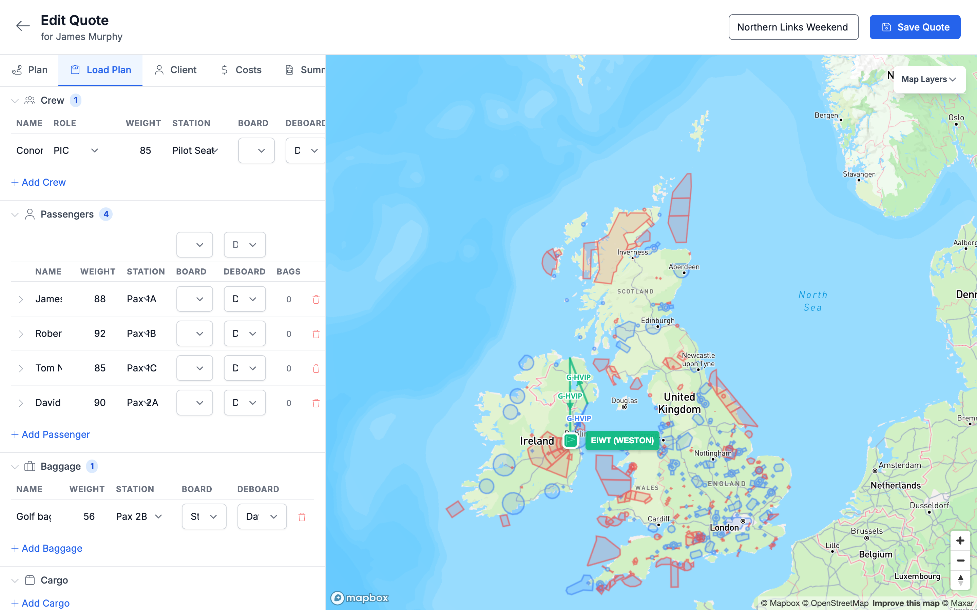The height and width of the screenshot is (610, 977).
Task: Edit David's weight value 90
Action: [100, 403]
